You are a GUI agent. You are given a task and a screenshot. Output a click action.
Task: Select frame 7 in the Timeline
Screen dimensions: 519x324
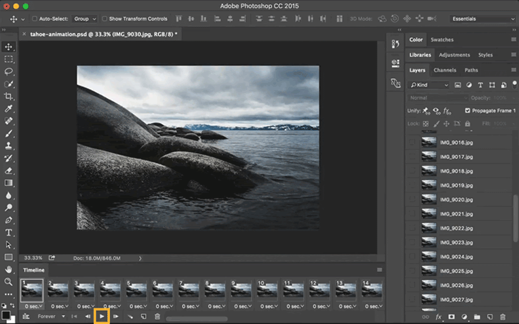click(189, 290)
